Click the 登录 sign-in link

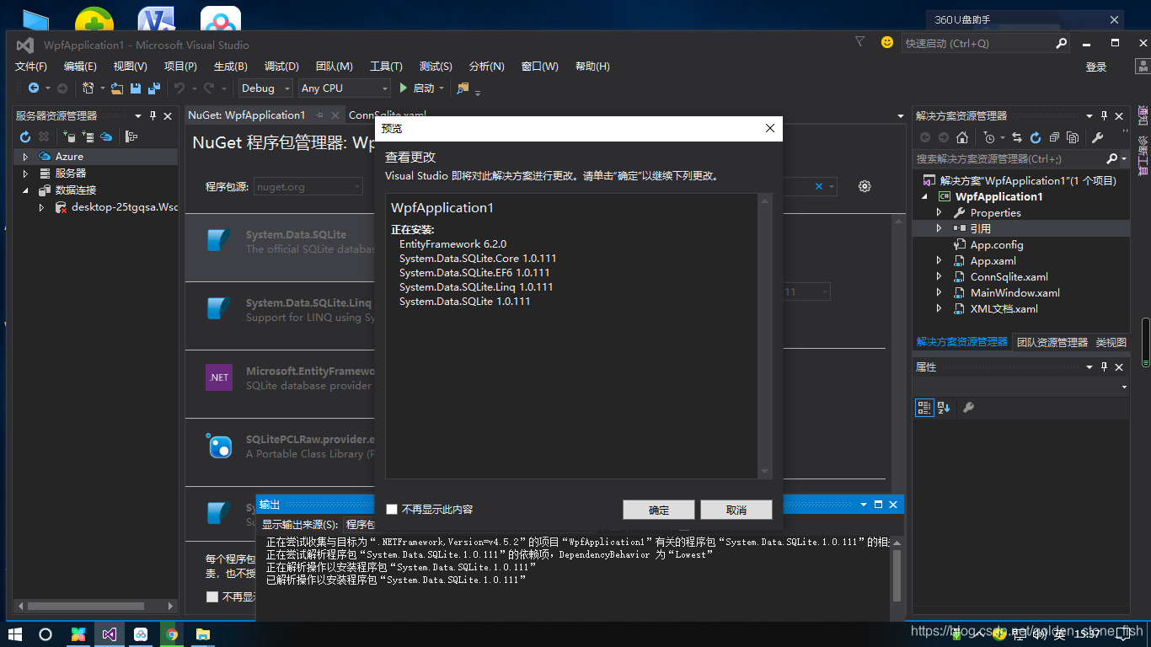(x=1096, y=67)
